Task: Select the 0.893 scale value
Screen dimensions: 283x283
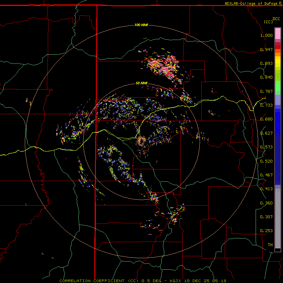Action: (x=266, y=63)
